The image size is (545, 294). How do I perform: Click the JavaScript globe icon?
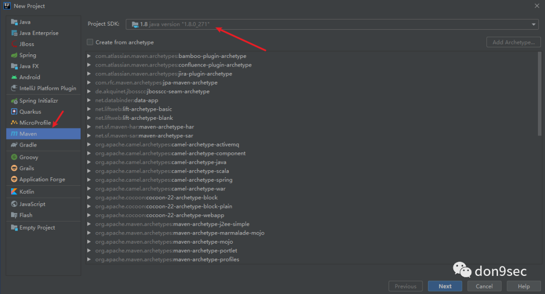(x=14, y=204)
